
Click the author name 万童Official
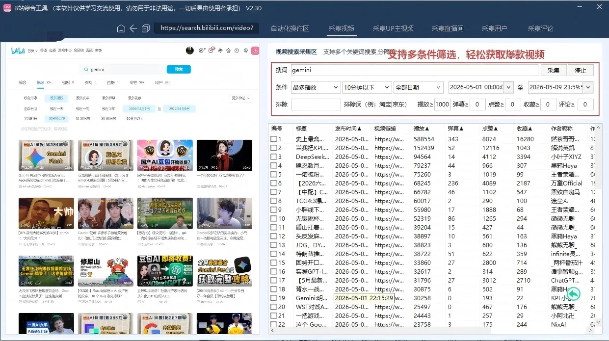(x=567, y=184)
